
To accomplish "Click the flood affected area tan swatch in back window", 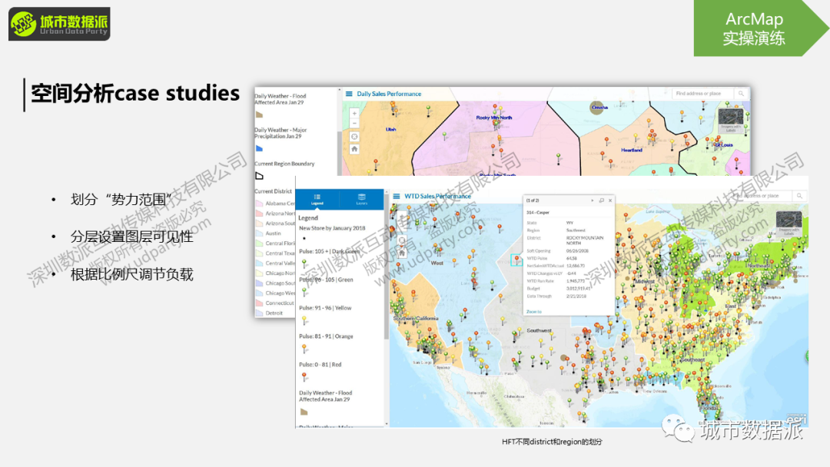I will 260,114.
